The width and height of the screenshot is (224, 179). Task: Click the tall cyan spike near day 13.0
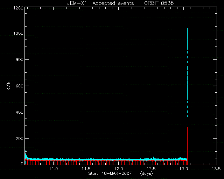(187, 71)
